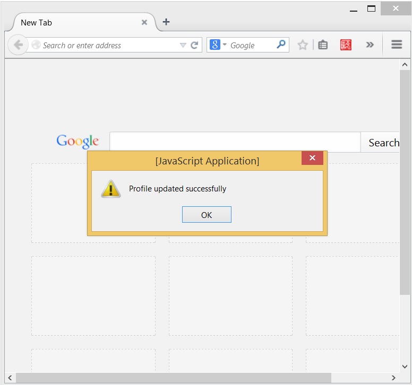Close the JavaScript Application dialog
Viewport: 412px width, 385px height.
tap(312, 157)
